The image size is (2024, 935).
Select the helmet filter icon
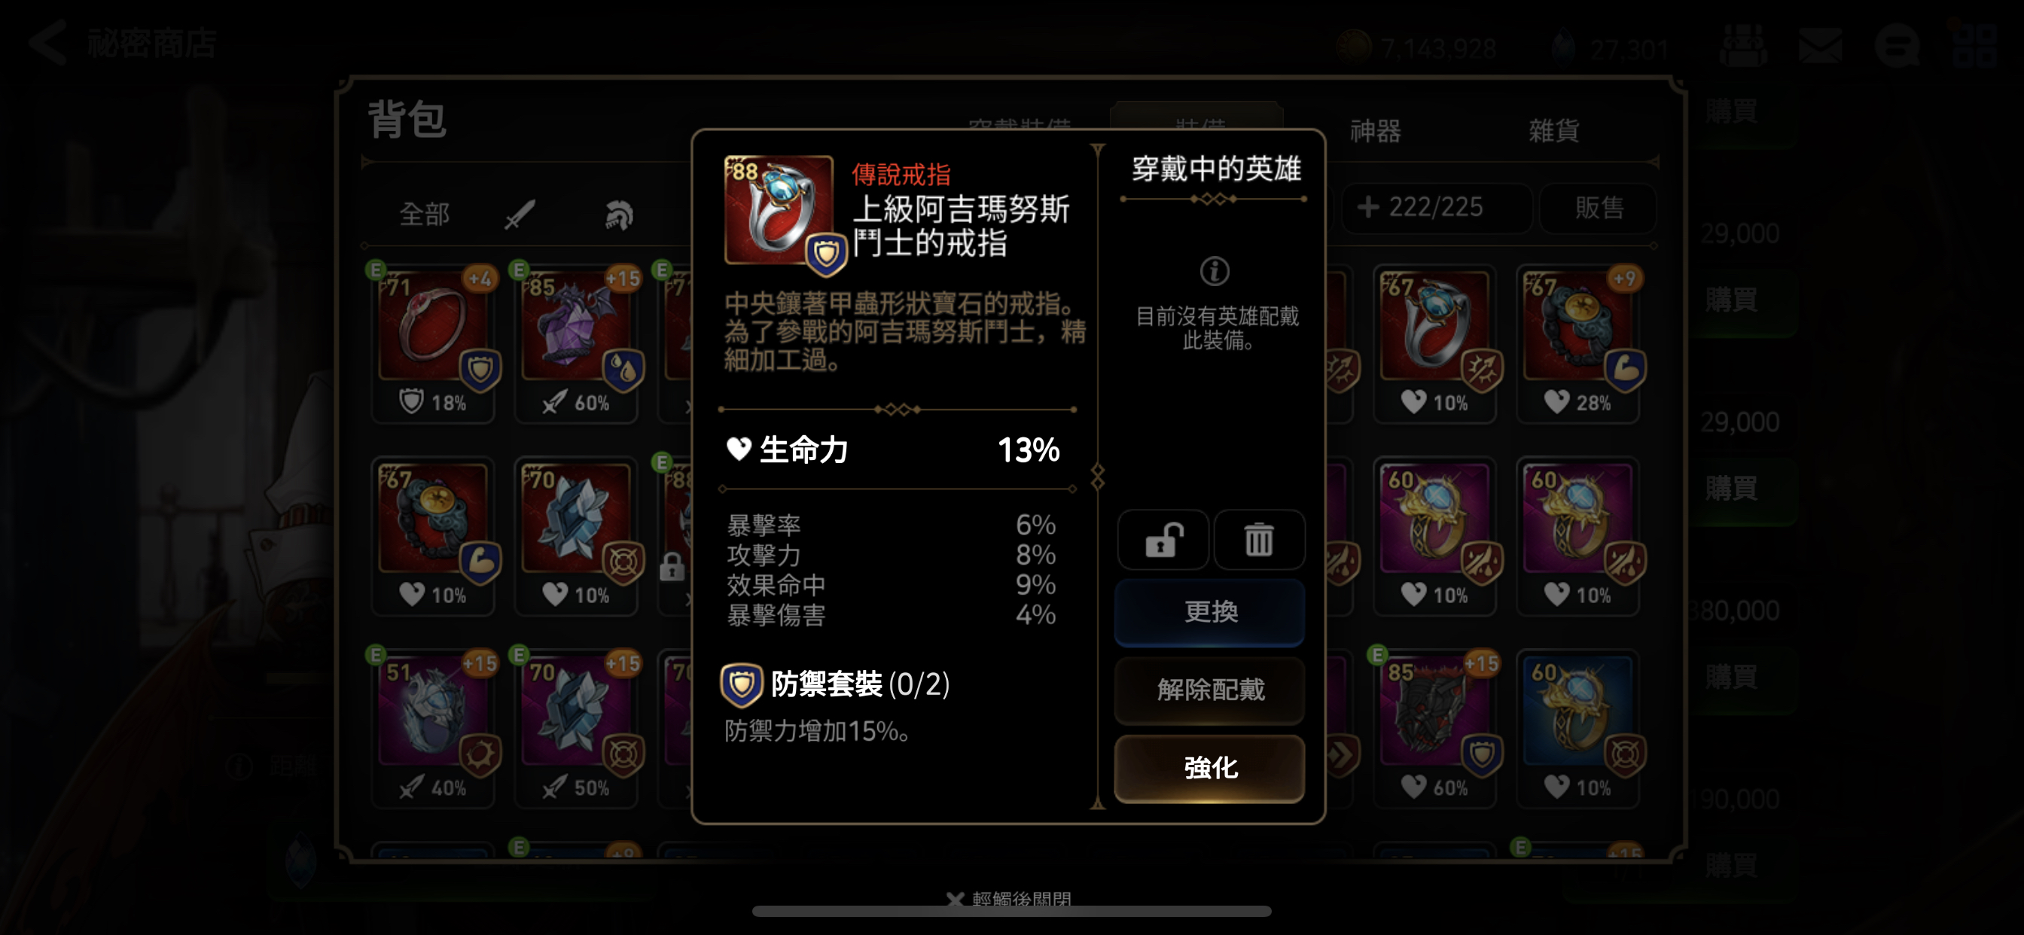pos(618,214)
